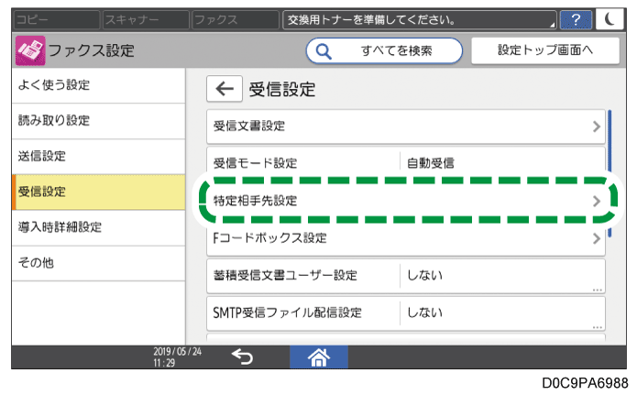Open 受信モード設定 label

pyautogui.click(x=255, y=163)
